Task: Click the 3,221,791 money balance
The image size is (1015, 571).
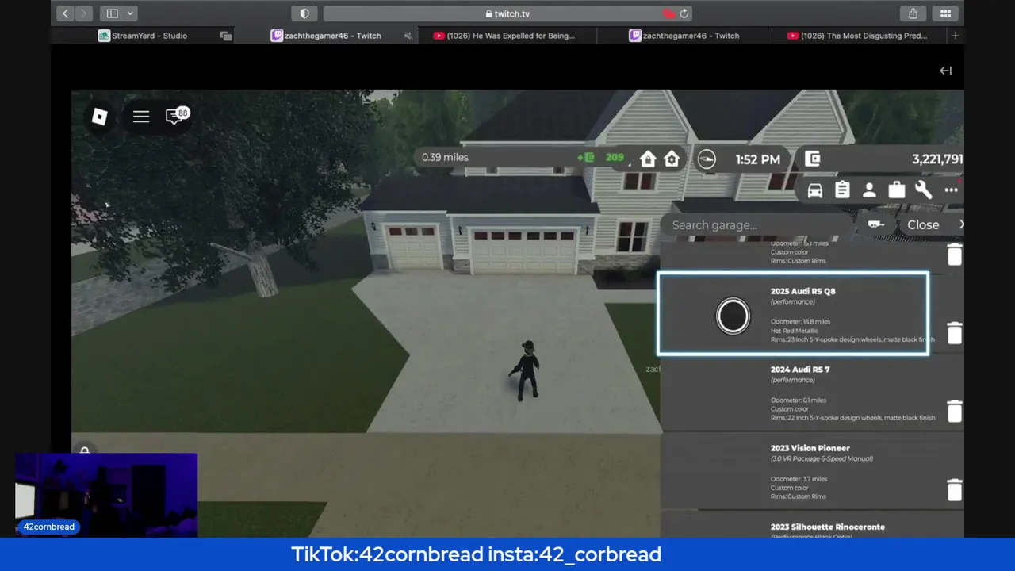Action: coord(937,159)
